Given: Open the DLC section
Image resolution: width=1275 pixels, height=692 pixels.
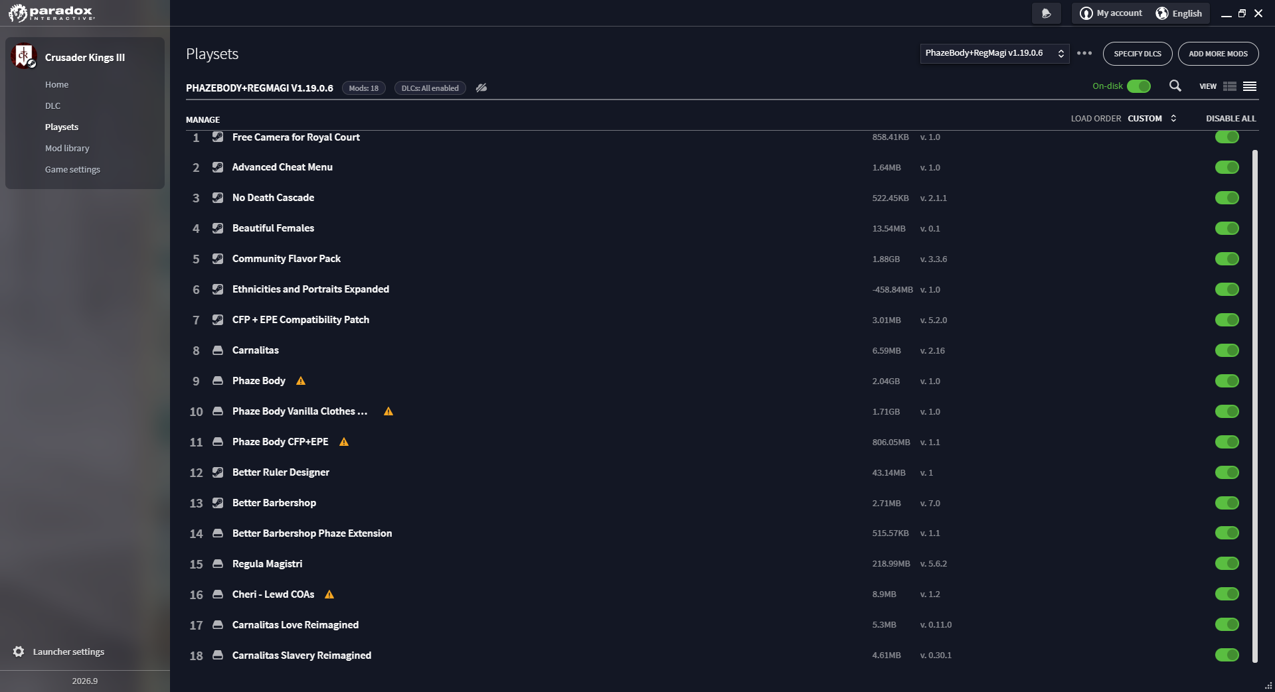Looking at the screenshot, I should pyautogui.click(x=52, y=105).
